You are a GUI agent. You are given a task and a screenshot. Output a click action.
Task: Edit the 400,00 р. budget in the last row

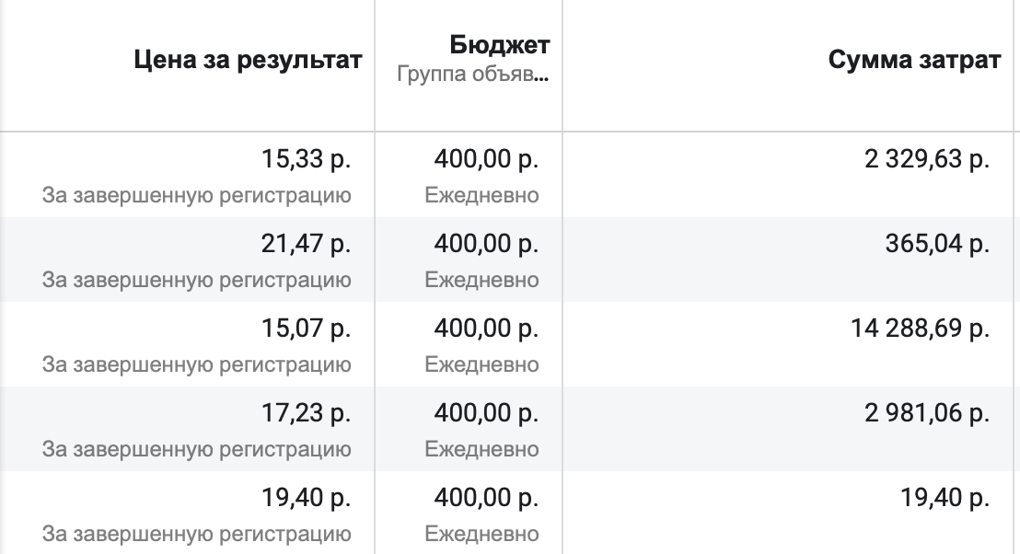486,498
